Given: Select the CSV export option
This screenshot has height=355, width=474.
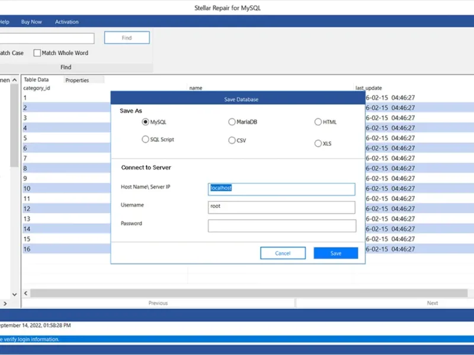Looking at the screenshot, I should click(x=232, y=141).
